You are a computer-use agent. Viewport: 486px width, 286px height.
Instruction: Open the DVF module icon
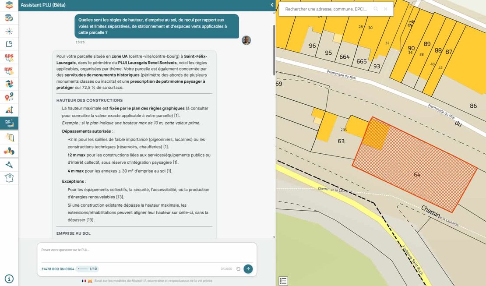point(9,71)
